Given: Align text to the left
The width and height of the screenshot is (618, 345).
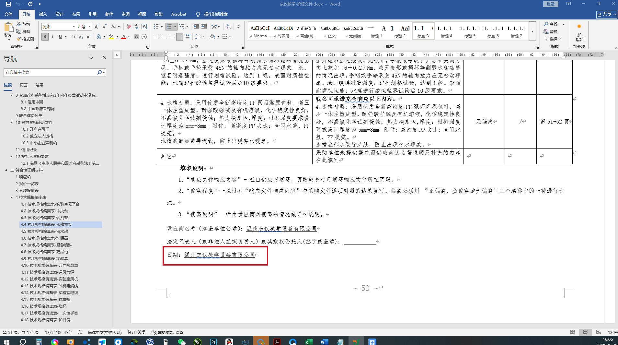Looking at the screenshot, I should pyautogui.click(x=156, y=37).
